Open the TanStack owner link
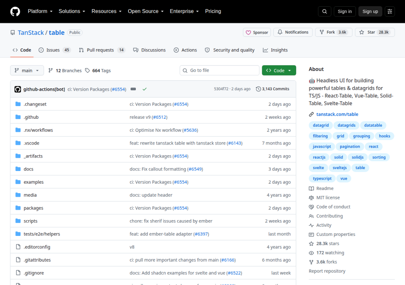 coord(31,32)
